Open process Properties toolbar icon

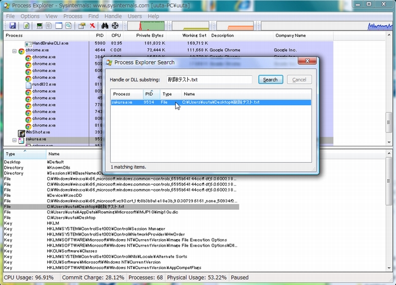tap(81, 26)
